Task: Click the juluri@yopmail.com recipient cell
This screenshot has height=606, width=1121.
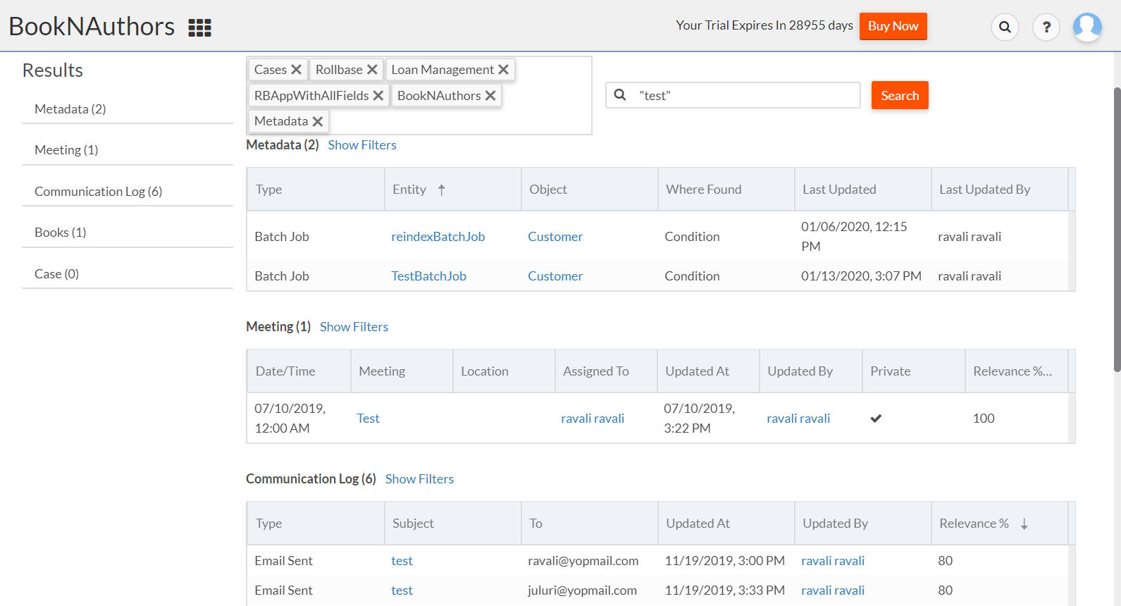Action: coord(582,590)
